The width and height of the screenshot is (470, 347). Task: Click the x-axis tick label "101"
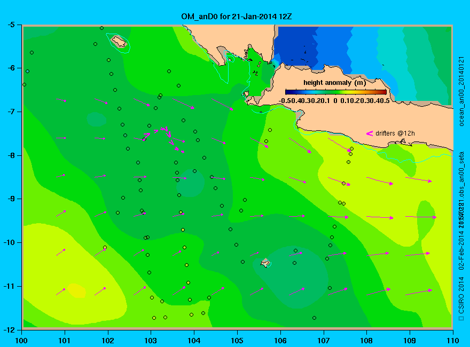[x=65, y=341]
